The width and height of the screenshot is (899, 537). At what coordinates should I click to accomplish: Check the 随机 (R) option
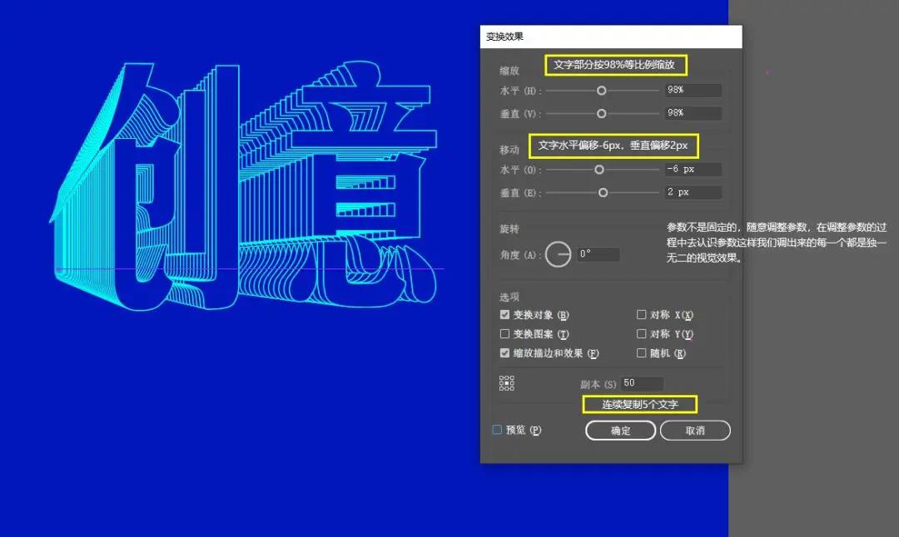tap(643, 352)
